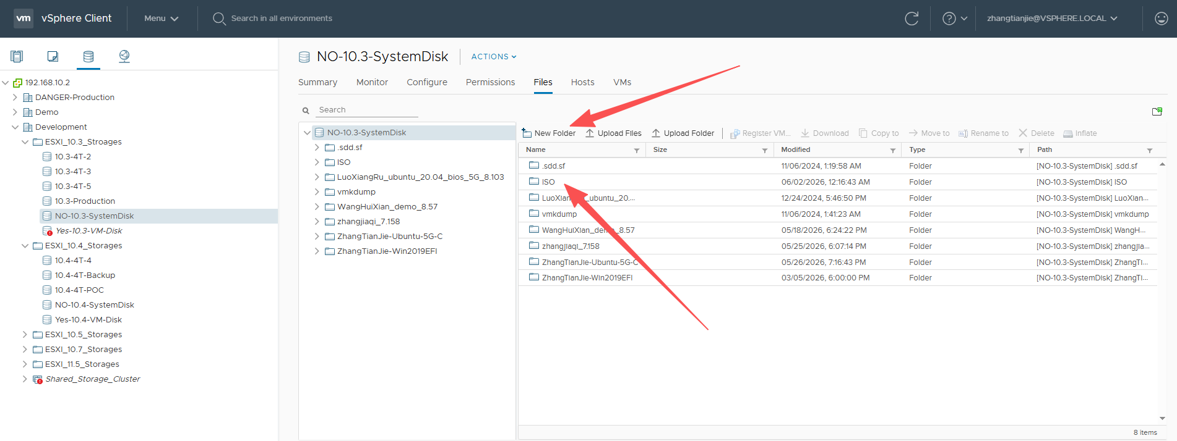Click the New Folder button

tap(549, 133)
